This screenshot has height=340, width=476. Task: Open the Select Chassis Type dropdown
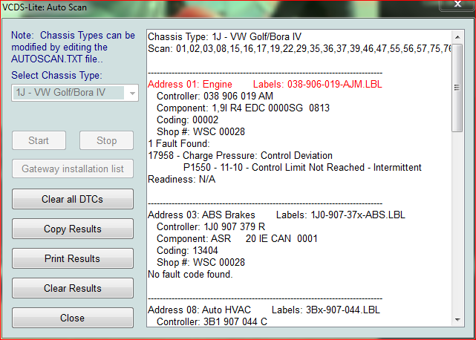tap(75, 93)
